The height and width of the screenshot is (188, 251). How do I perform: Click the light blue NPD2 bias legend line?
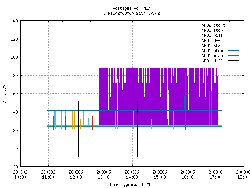click(x=233, y=35)
